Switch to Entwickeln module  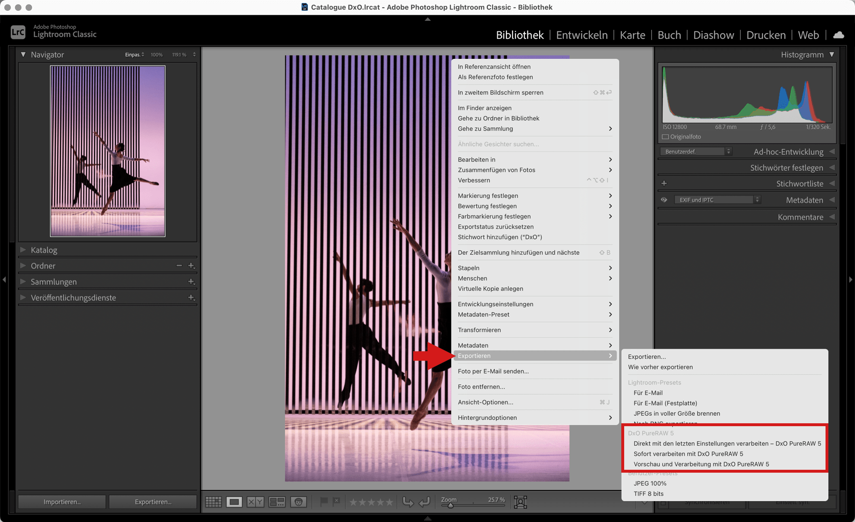pyautogui.click(x=582, y=35)
